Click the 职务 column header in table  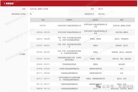pos(122,20)
